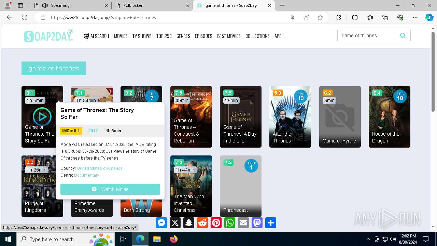Open Collections toolbar icon

385,17
